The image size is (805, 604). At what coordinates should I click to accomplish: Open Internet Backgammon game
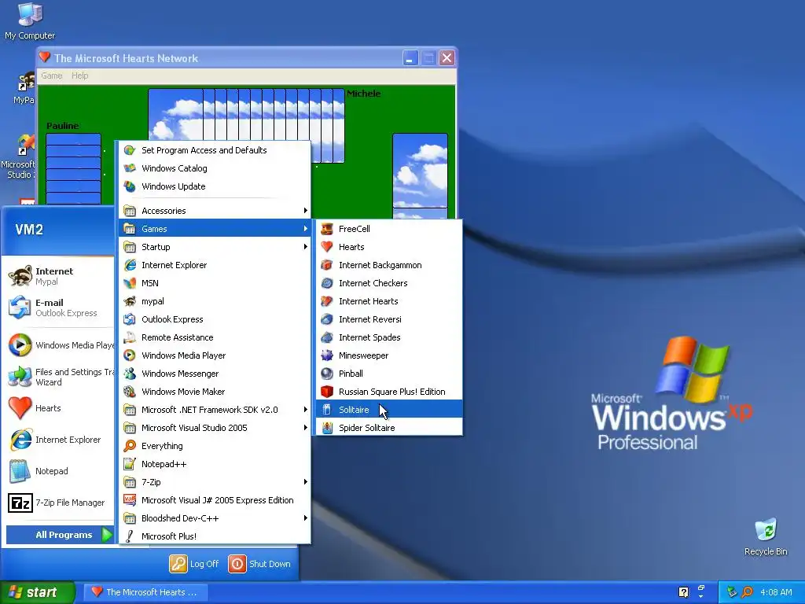click(x=389, y=264)
